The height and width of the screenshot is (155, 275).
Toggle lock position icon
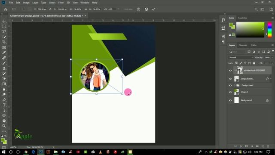click(245, 63)
